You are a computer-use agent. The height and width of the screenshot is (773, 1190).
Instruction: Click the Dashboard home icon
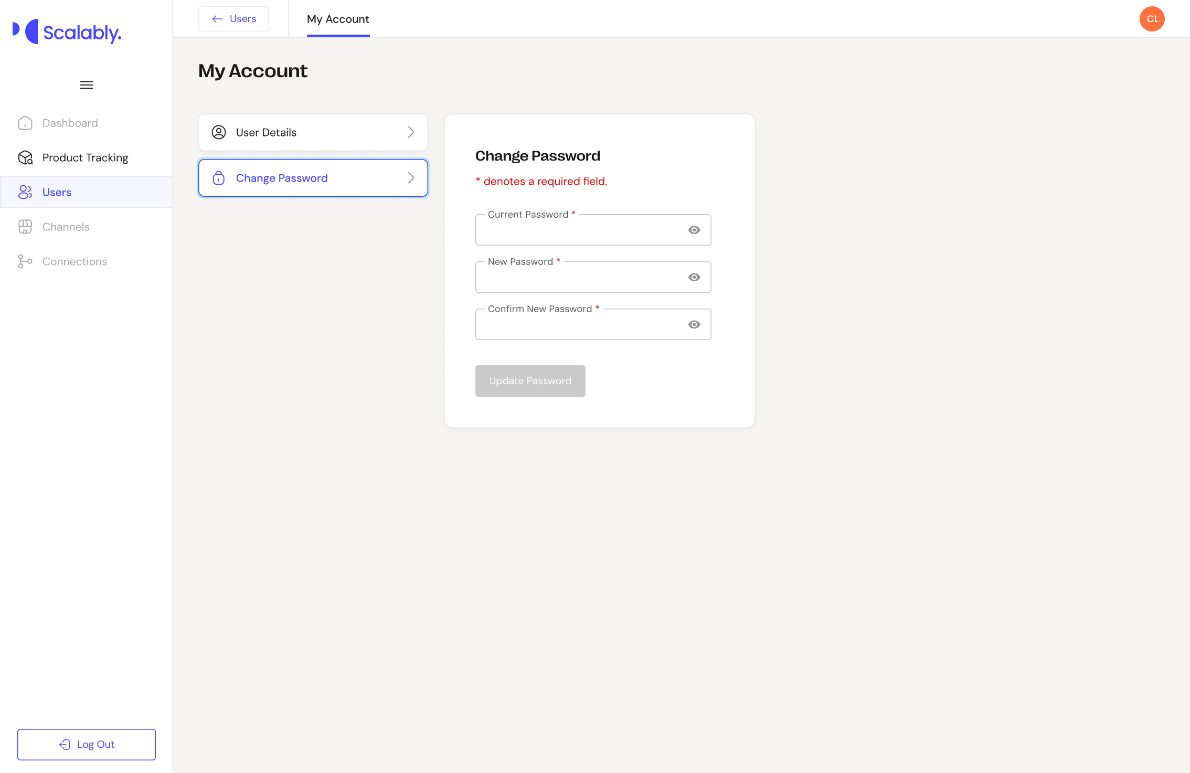(25, 123)
